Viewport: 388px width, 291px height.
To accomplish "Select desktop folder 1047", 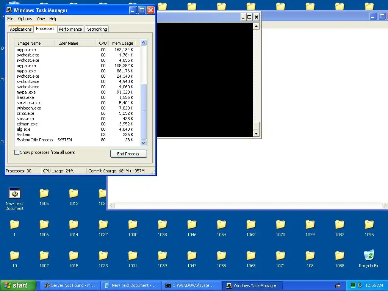I will click(192, 259).
